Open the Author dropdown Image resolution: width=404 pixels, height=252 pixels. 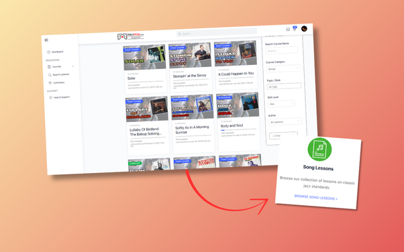tap(285, 121)
